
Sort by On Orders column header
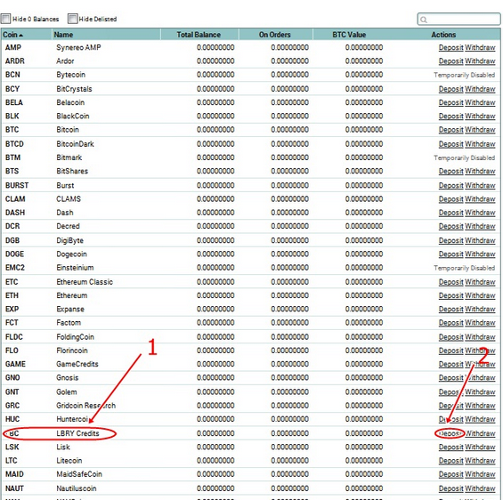pos(274,35)
